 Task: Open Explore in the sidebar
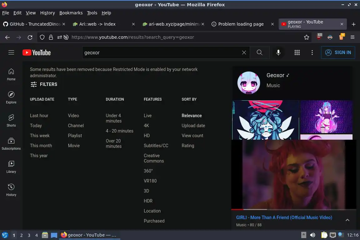[11, 97]
